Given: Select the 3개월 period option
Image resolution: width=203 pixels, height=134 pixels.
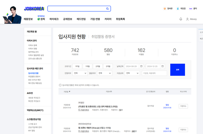Looking at the screenshot, I should pyautogui.click(x=109, y=66).
